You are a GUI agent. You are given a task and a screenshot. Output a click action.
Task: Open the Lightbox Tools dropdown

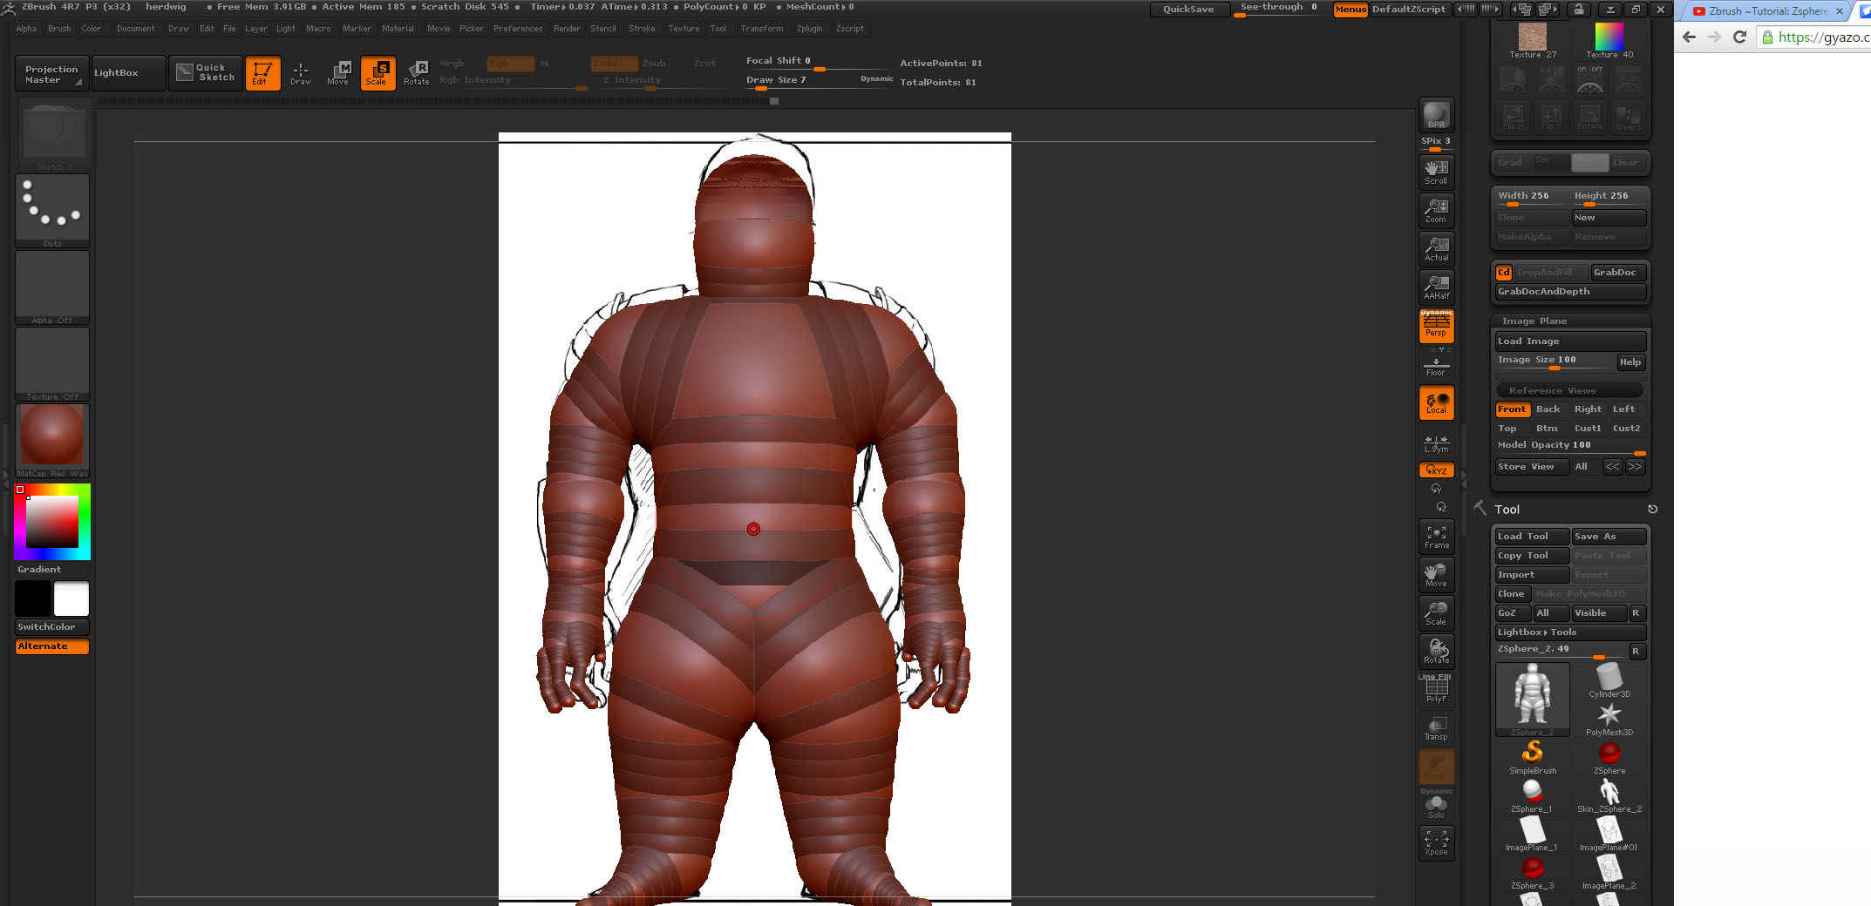coord(1569,632)
